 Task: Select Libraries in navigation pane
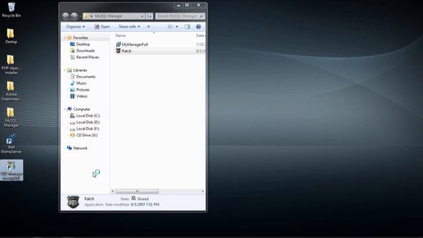click(80, 70)
